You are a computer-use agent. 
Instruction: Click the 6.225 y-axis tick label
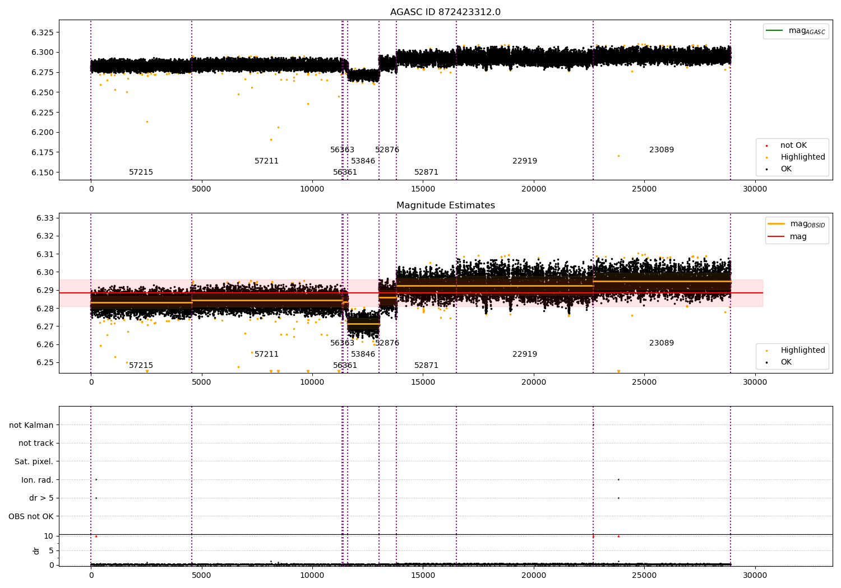[43, 113]
